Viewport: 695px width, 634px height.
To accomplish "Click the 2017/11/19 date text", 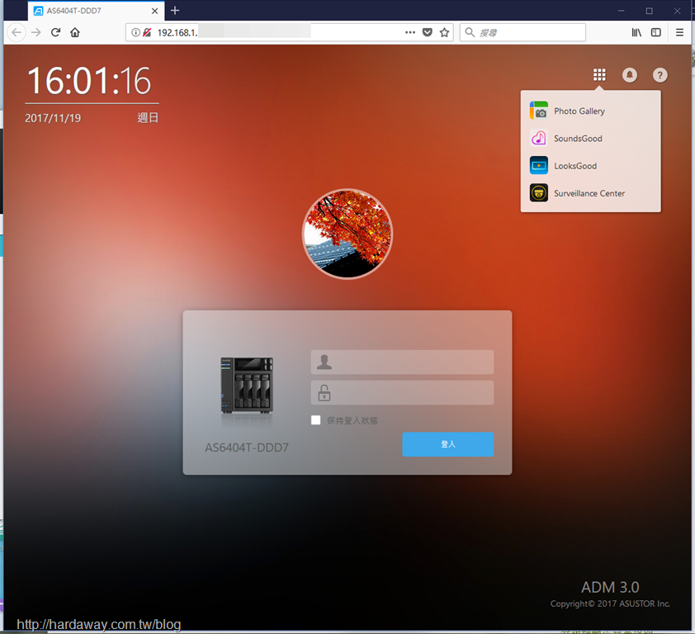I will (53, 118).
